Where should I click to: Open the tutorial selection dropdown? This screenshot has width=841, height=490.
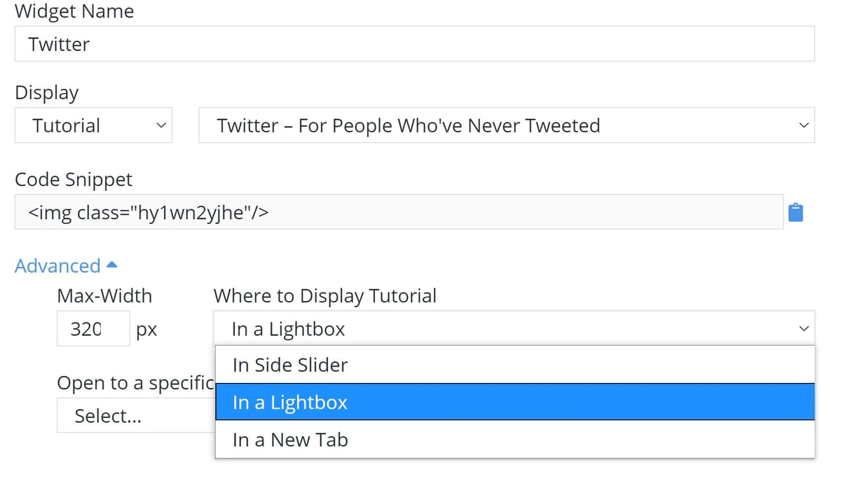click(505, 125)
